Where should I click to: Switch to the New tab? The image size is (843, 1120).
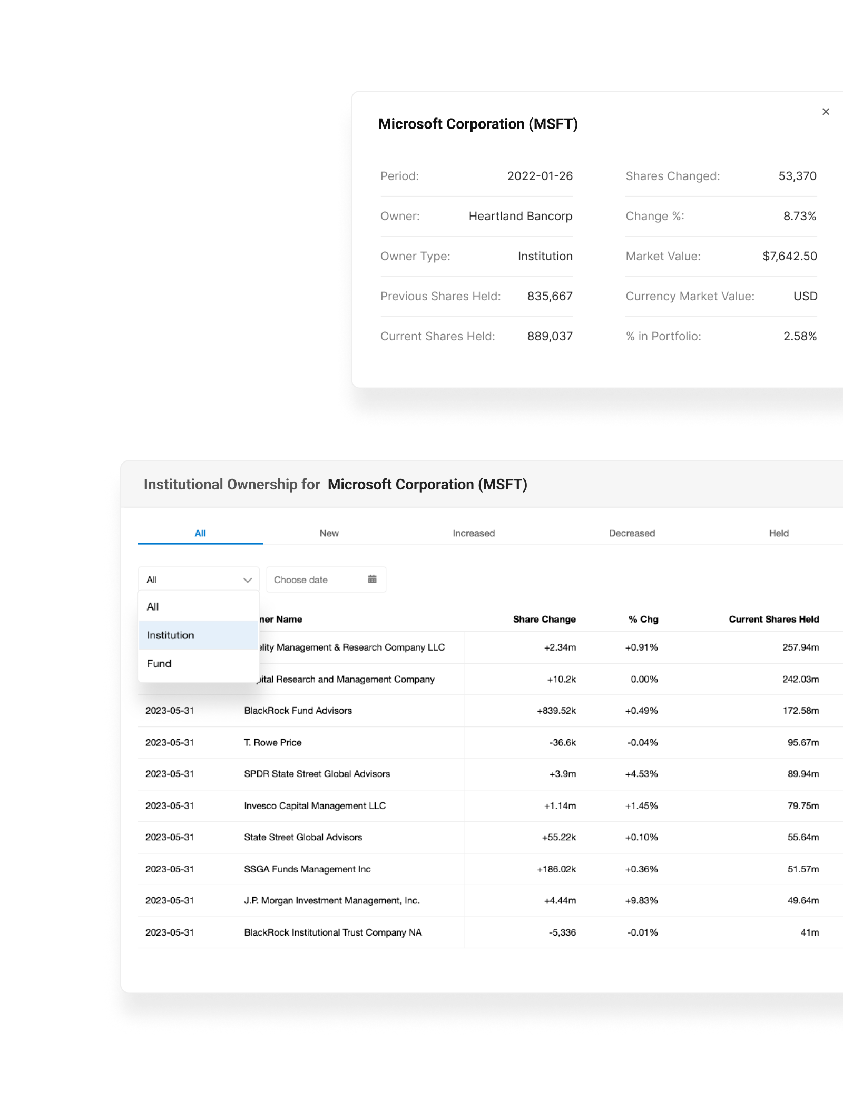pyautogui.click(x=329, y=533)
